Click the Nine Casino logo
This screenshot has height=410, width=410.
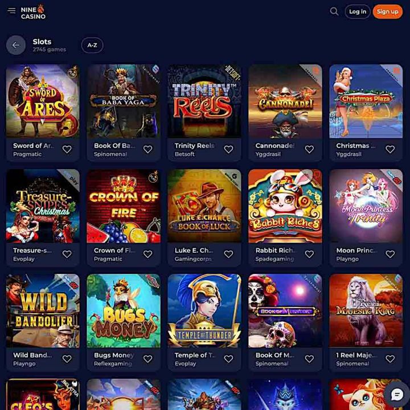(x=33, y=12)
